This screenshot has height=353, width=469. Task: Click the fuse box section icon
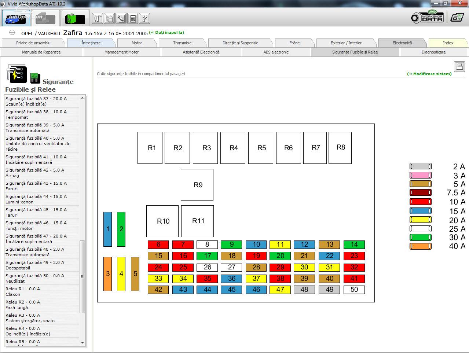coord(17,74)
